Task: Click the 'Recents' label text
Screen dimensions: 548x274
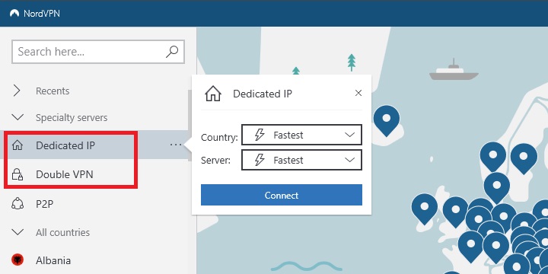Action: pos(53,91)
